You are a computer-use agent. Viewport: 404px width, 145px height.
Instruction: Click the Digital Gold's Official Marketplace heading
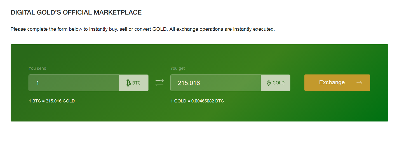76,12
